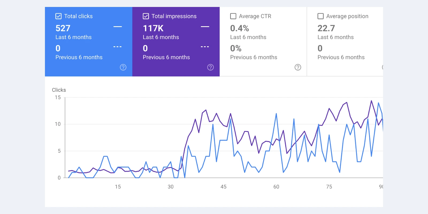Click x-axis label 15 on chart
This screenshot has width=428, height=214.
coord(118,187)
